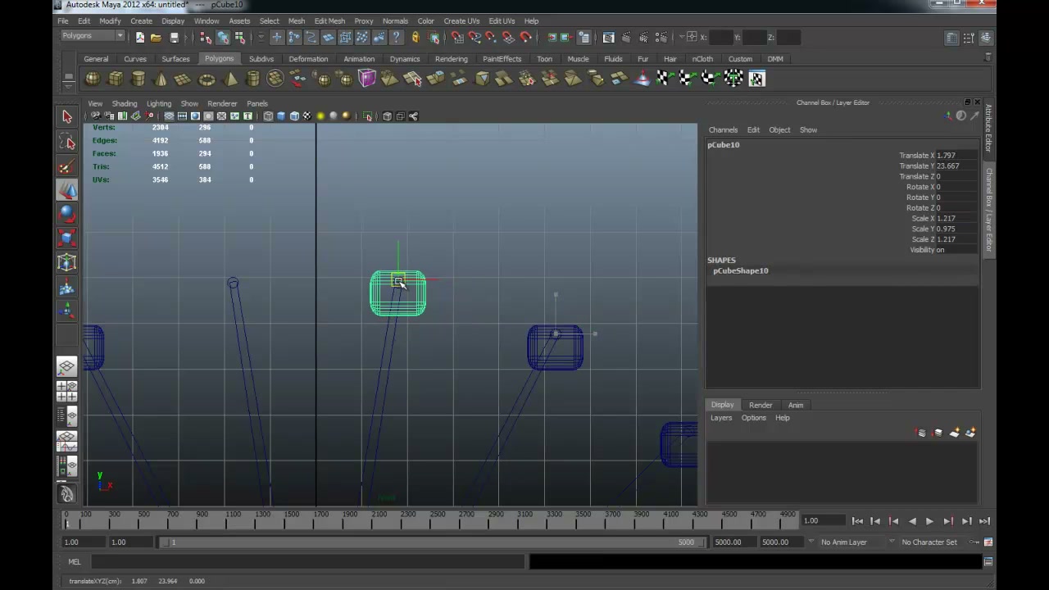This screenshot has width=1049, height=590.
Task: Select the Universal Manipulator tool
Action: 67,262
